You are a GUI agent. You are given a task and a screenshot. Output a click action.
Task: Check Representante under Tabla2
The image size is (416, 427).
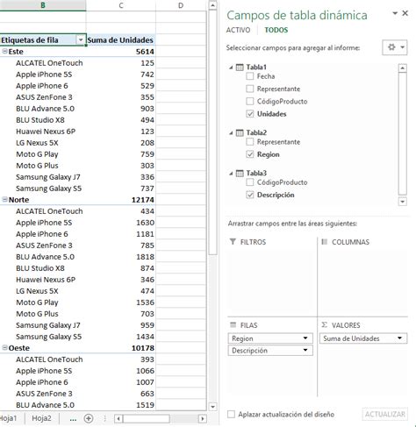pyautogui.click(x=249, y=142)
